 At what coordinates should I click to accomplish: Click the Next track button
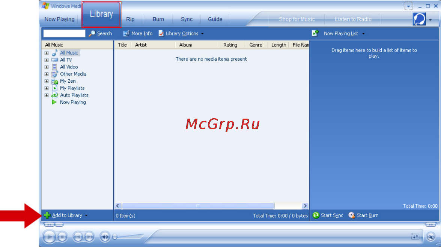tap(89, 237)
